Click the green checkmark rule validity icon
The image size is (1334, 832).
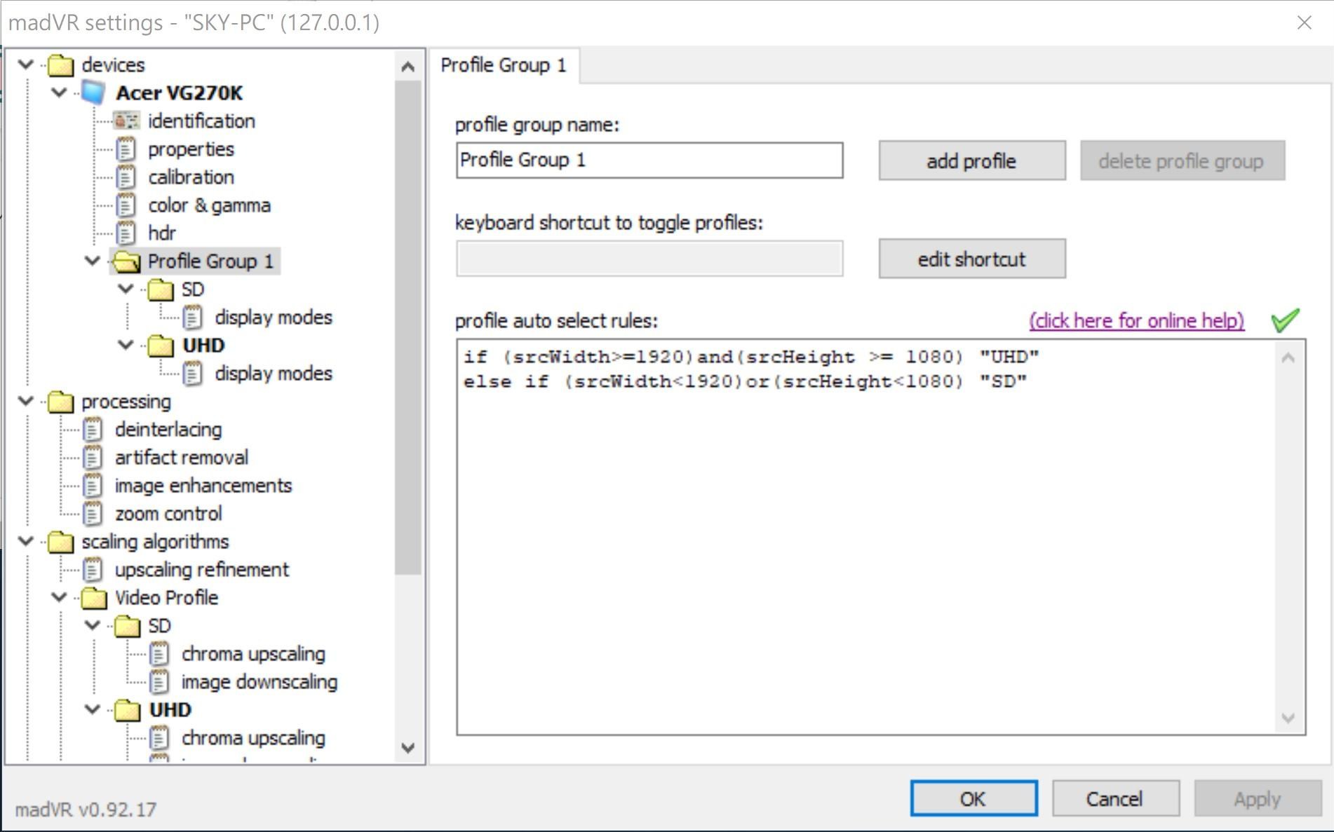click(1285, 320)
